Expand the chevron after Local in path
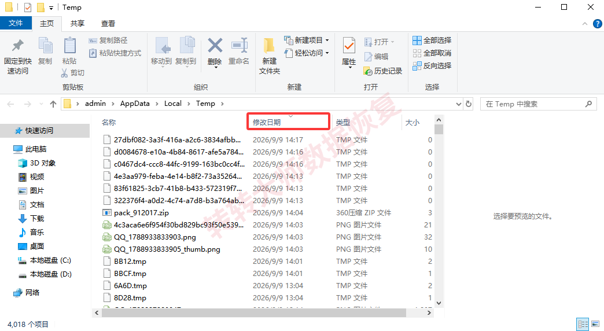Image resolution: width=604 pixels, height=331 pixels. tap(189, 104)
